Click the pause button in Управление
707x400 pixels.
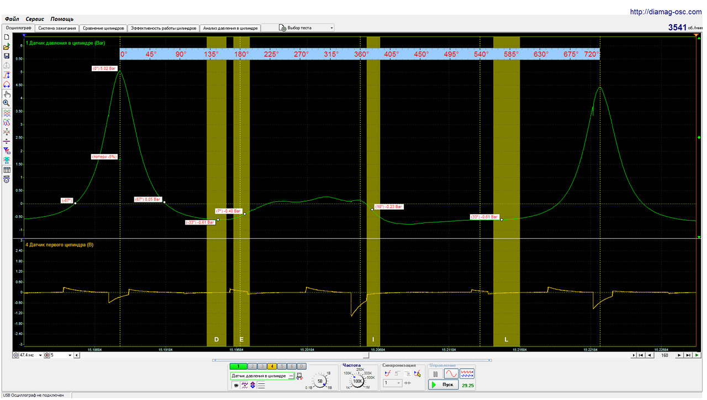pos(435,374)
